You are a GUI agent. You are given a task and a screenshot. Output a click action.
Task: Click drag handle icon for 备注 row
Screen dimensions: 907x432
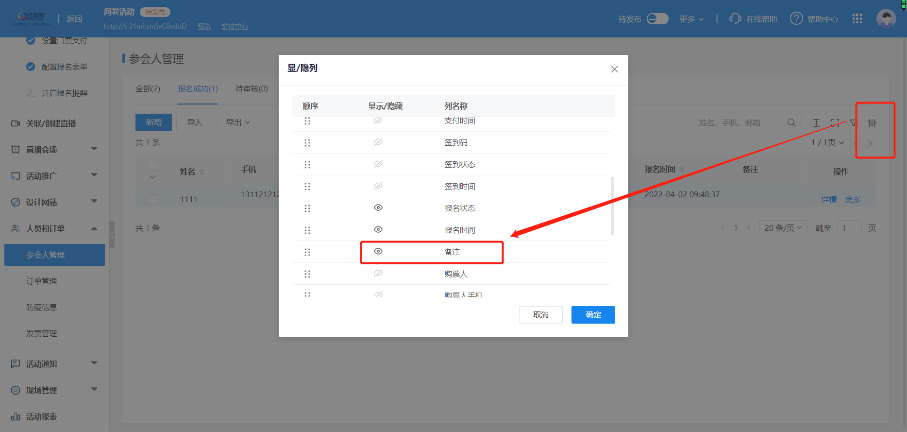point(307,252)
